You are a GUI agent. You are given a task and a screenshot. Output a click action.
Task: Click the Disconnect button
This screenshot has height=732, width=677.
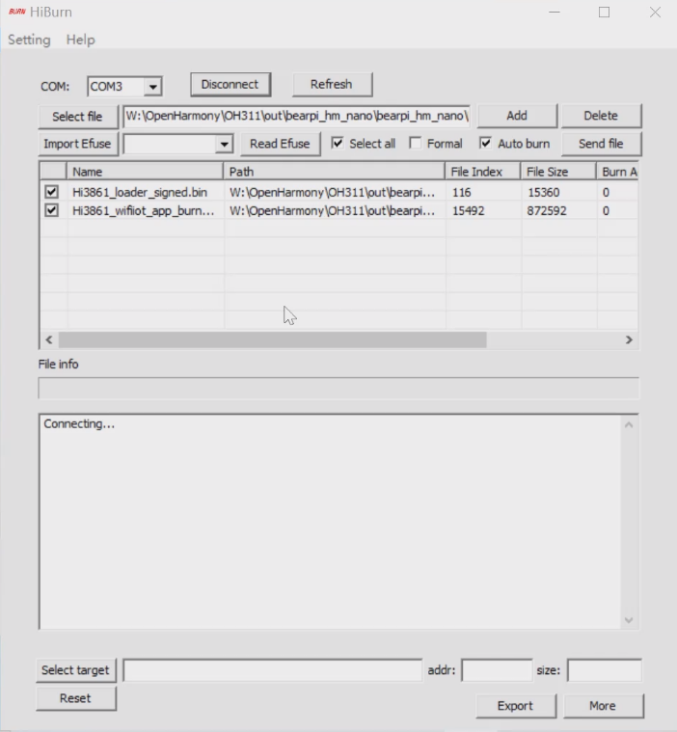(230, 85)
